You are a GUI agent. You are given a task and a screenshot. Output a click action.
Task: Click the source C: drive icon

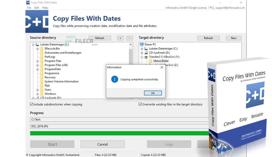pyautogui.click(x=37, y=44)
